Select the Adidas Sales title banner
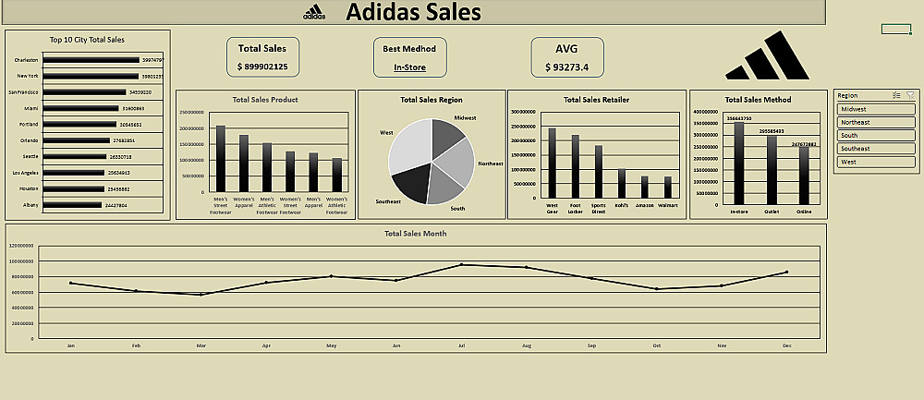924x400 pixels. tap(413, 12)
